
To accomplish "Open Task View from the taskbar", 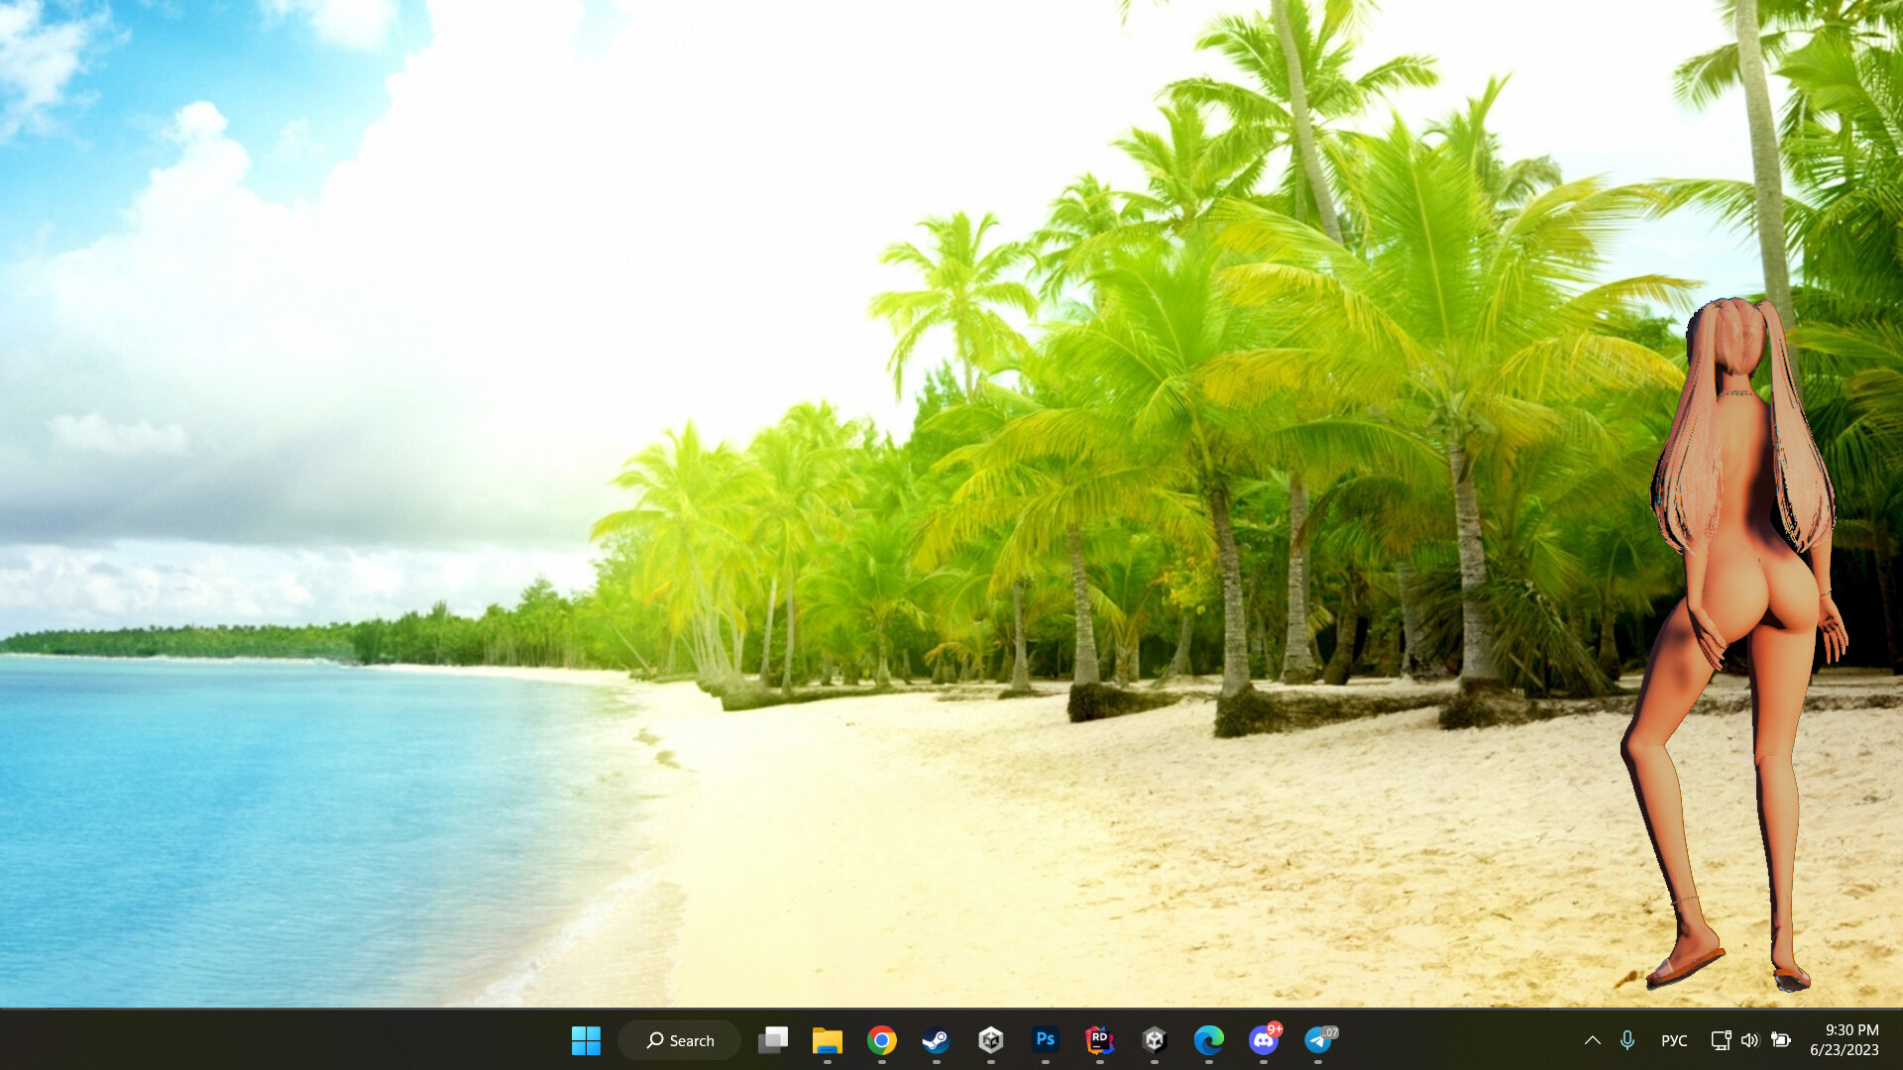I will point(772,1040).
